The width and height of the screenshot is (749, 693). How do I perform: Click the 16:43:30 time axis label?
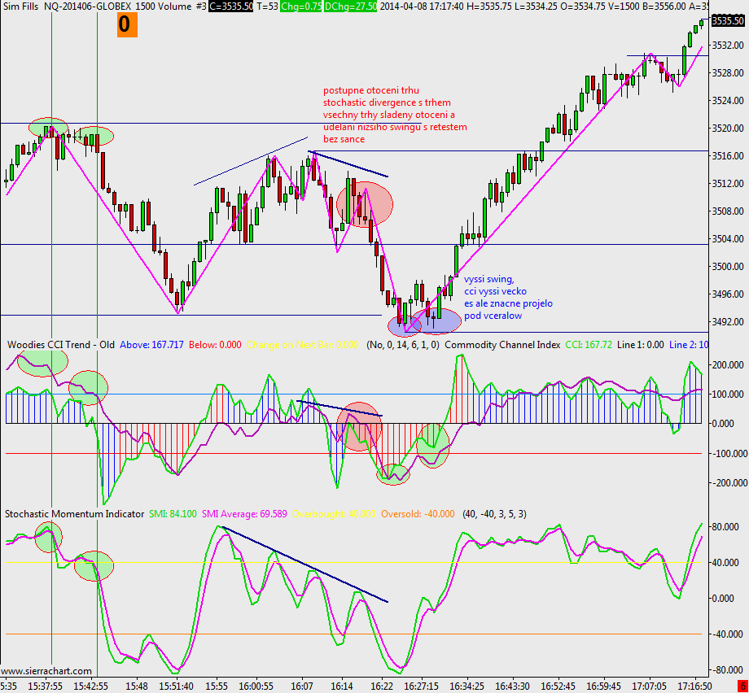513,686
